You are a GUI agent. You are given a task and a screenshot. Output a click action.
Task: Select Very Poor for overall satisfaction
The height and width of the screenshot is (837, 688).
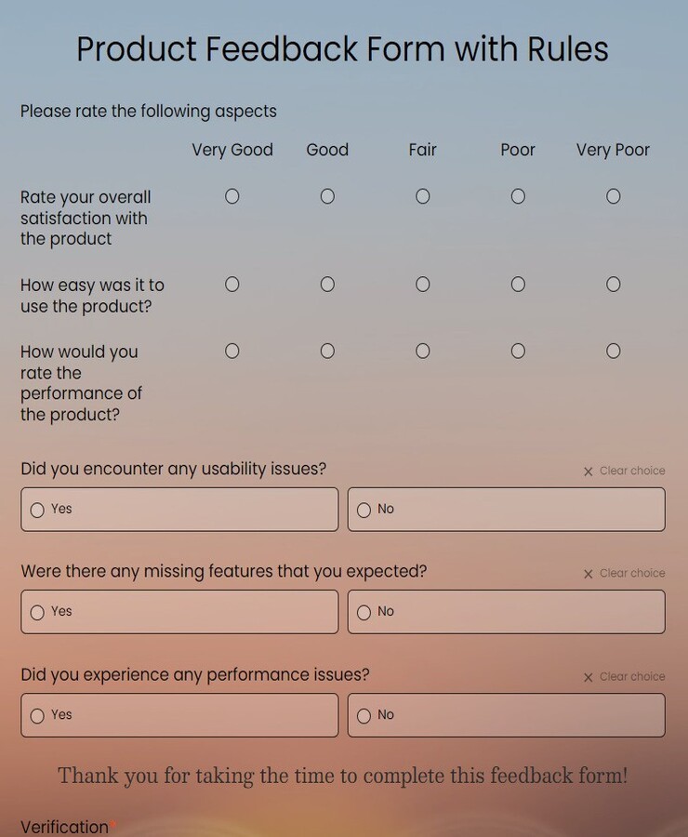click(613, 195)
